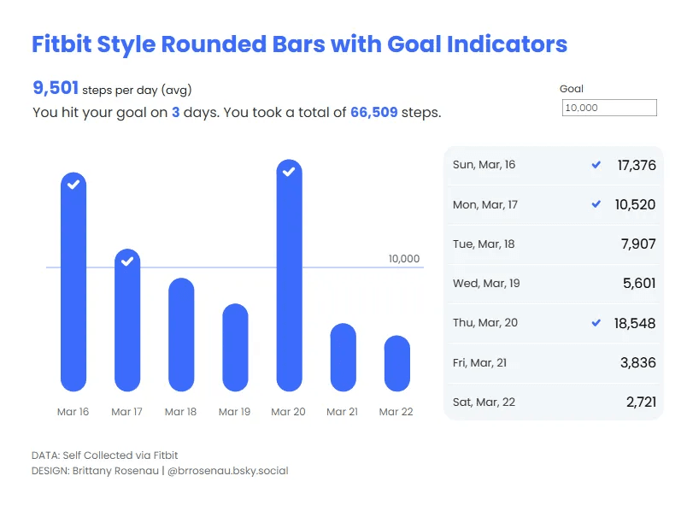Select the Mar 22 bar in chart
The image size is (687, 511).
[396, 363]
